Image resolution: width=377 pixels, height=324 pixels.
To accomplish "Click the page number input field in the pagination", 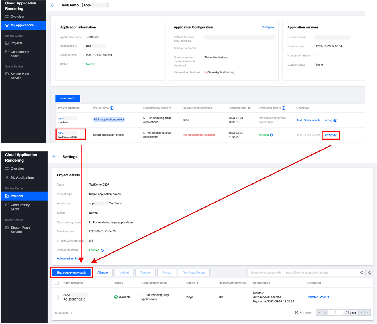I will pos(336,313).
